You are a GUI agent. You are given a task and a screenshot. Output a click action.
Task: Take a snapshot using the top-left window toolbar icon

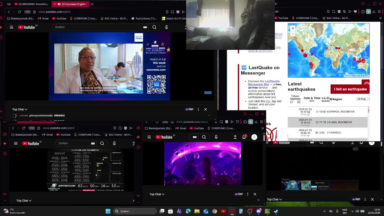pyautogui.click(x=172, y=12)
